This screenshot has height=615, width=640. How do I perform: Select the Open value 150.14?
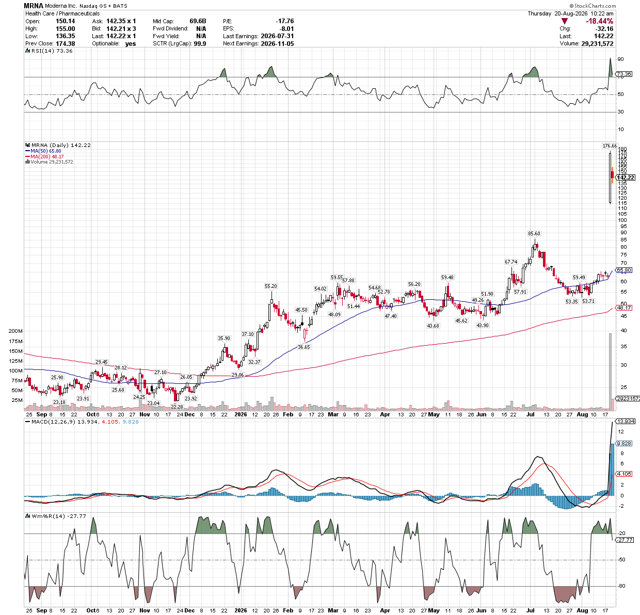pos(65,21)
